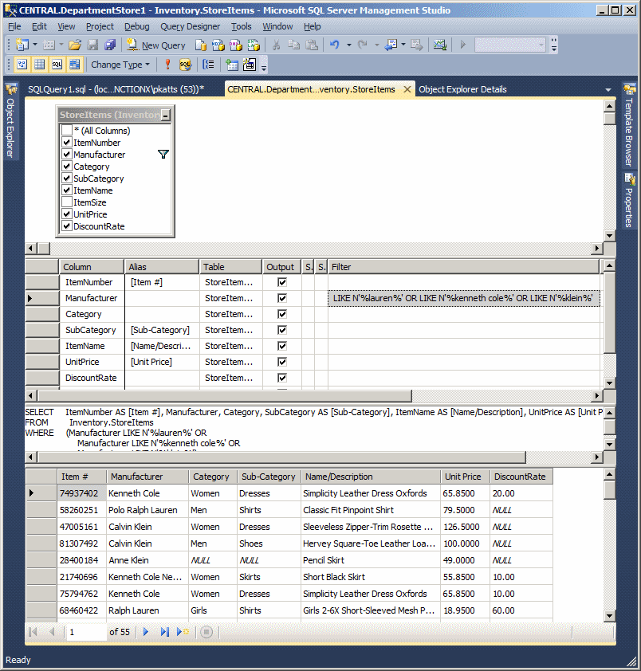The width and height of the screenshot is (641, 671).
Task: Switch to Object Explorer Details tab
Action: [462, 89]
